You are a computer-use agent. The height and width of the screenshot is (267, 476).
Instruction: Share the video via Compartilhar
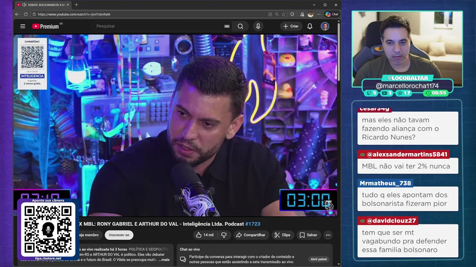tap(251, 235)
